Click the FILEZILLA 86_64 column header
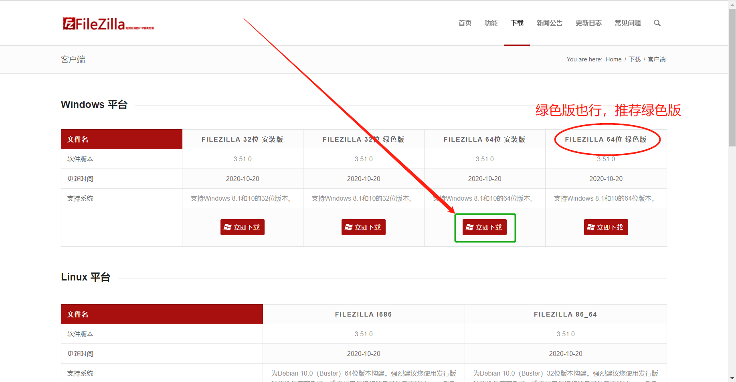 [x=566, y=314]
